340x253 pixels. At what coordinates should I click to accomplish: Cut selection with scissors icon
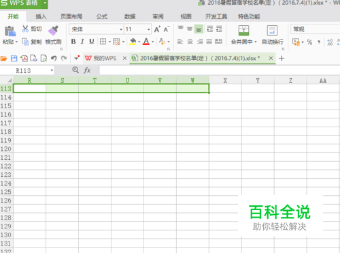(25, 29)
